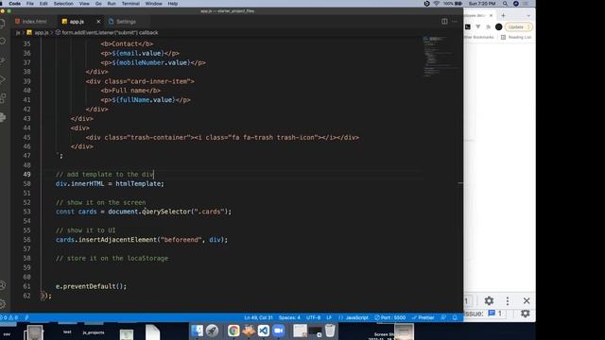
Task: Open the Window menu
Action: [153, 4]
